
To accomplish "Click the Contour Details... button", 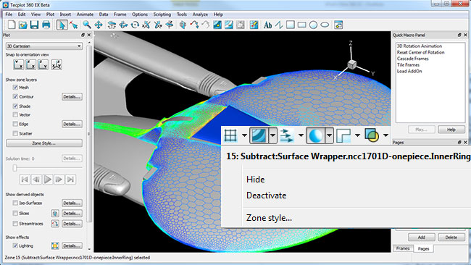I will tap(72, 96).
